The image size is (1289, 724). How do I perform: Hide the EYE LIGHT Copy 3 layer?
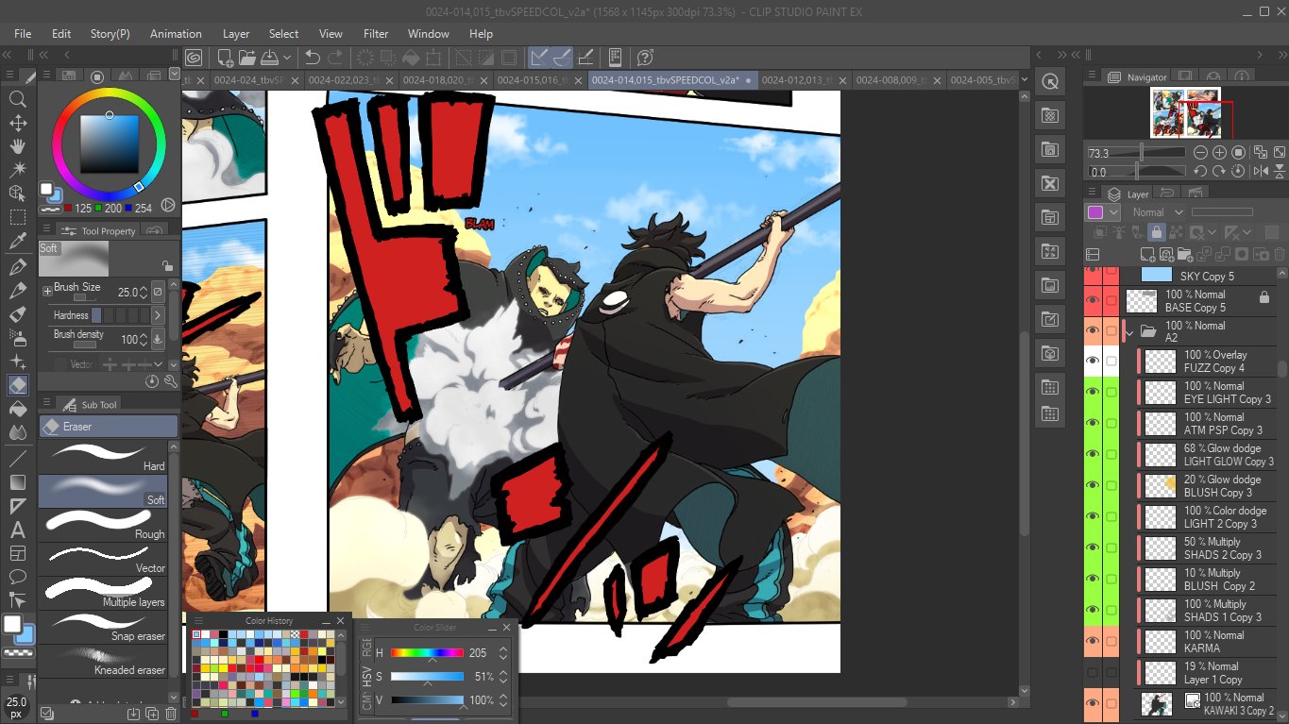(1094, 393)
